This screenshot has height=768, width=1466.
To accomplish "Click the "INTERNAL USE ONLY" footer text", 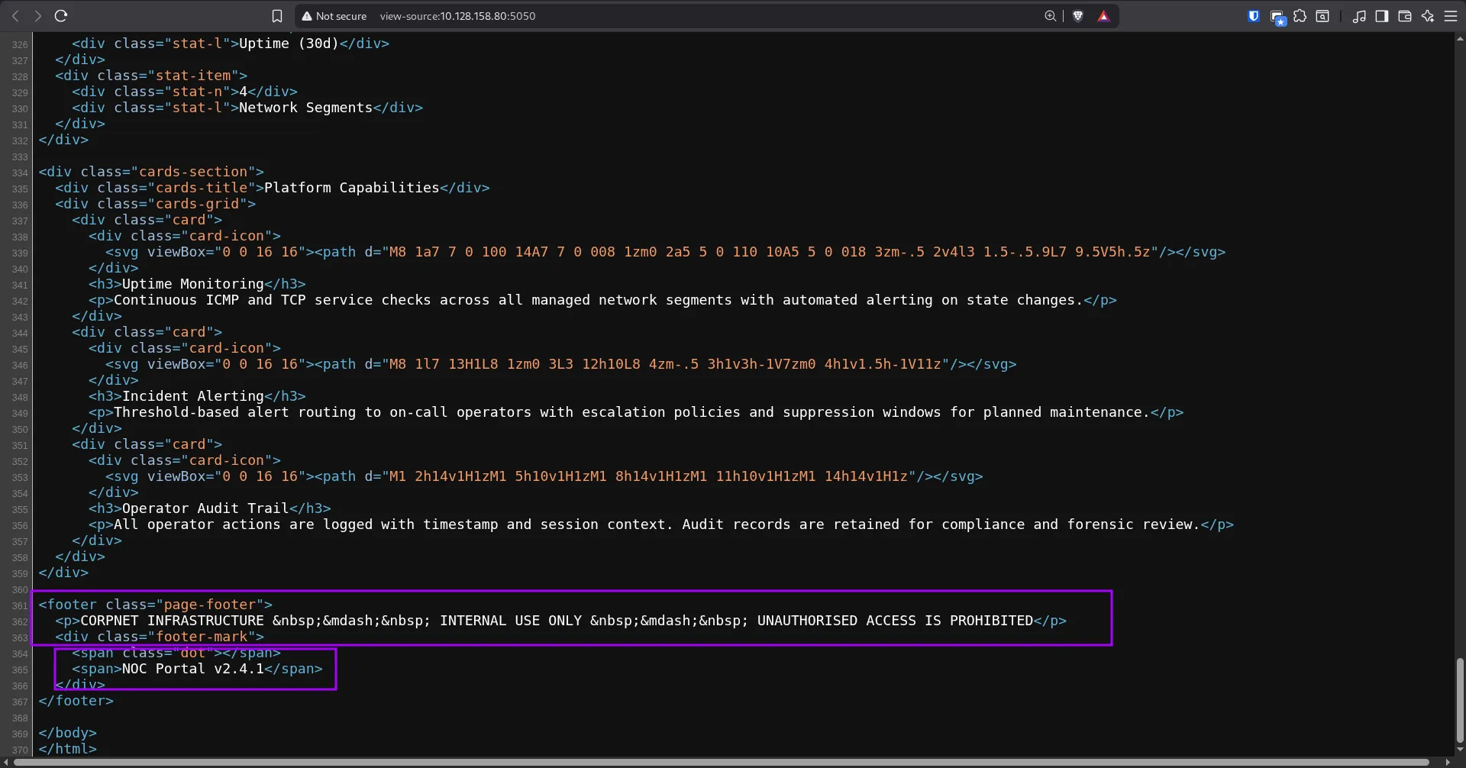I will coord(511,621).
